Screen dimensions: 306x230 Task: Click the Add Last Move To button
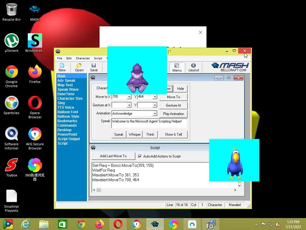point(113,156)
